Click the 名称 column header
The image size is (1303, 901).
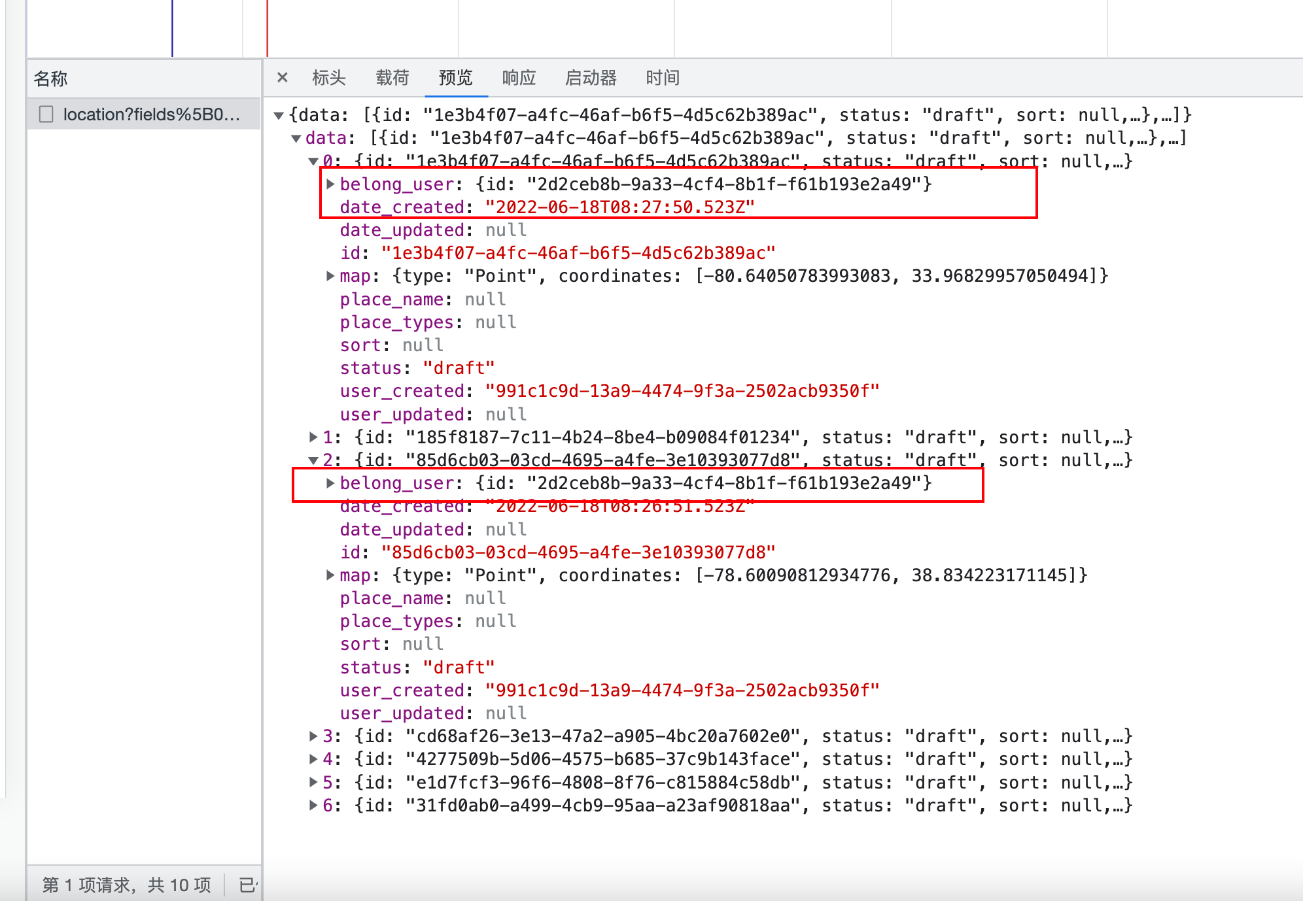(x=51, y=78)
